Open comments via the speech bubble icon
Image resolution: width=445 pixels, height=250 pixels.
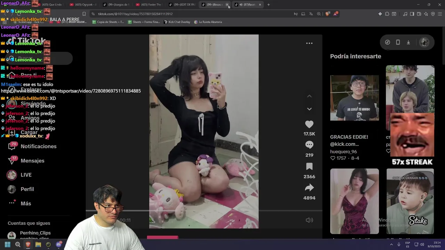(309, 145)
